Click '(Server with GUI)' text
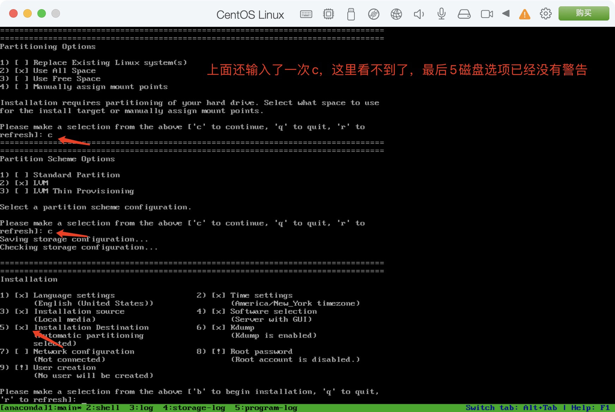 tap(271, 319)
